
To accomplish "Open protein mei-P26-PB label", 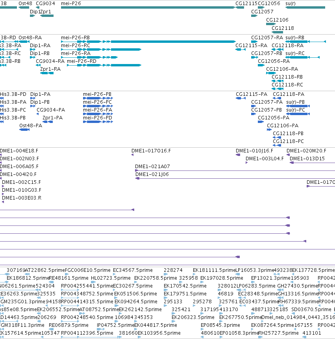I will coord(97,94).
